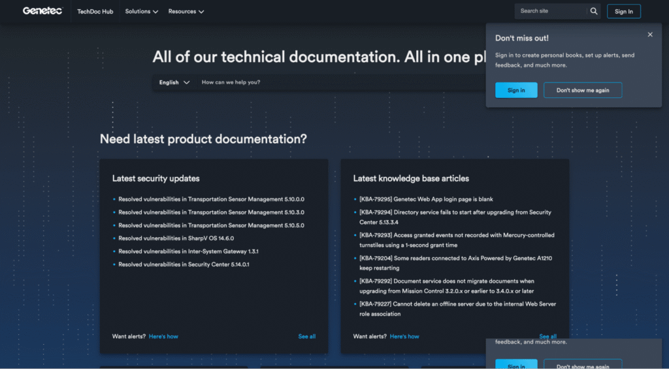This screenshot has height=369, width=669.
Task: Open the TechDoc Hub link
Action: tap(95, 12)
